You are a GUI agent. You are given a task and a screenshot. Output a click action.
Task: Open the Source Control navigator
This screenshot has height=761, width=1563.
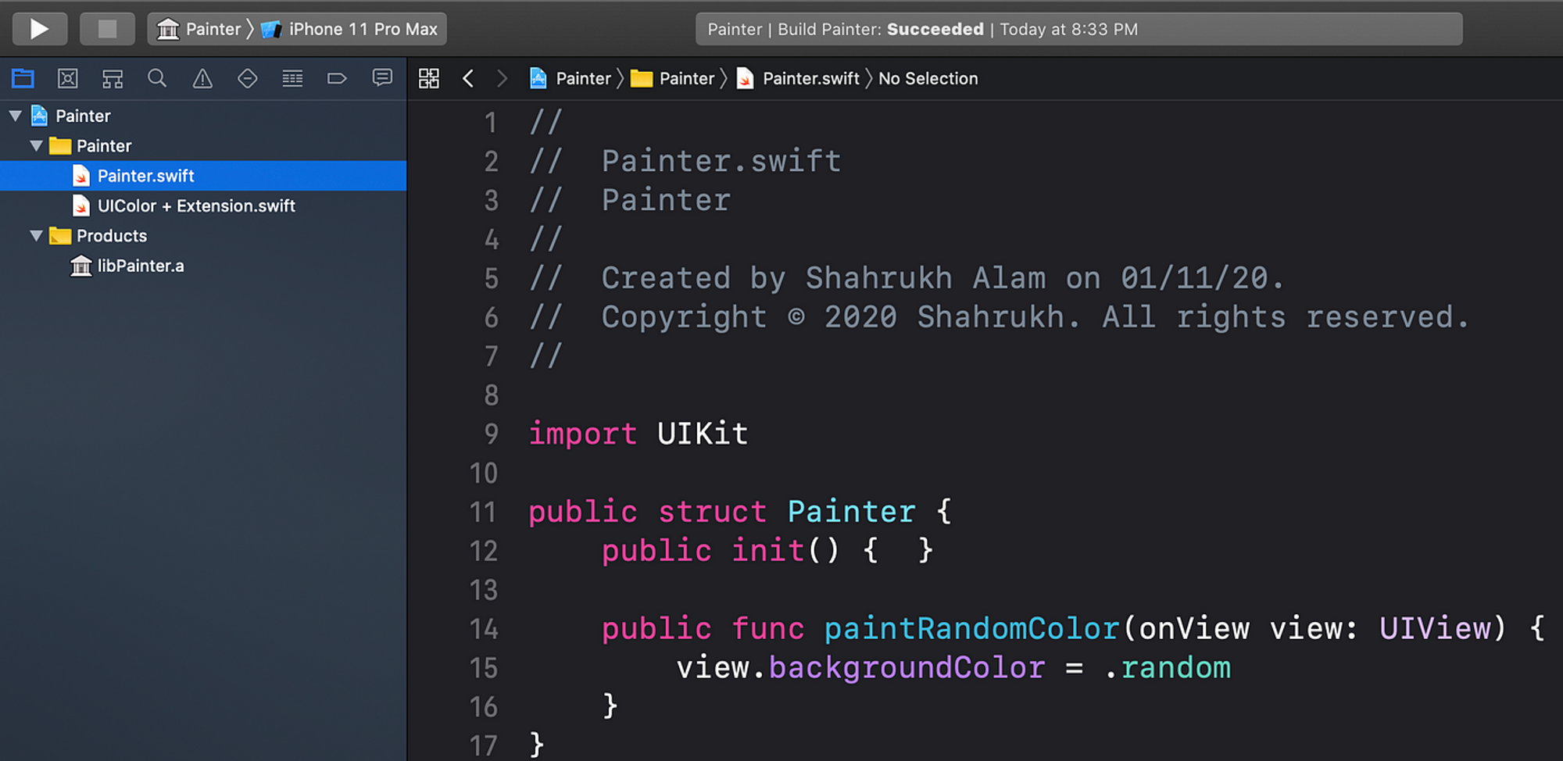click(x=68, y=78)
